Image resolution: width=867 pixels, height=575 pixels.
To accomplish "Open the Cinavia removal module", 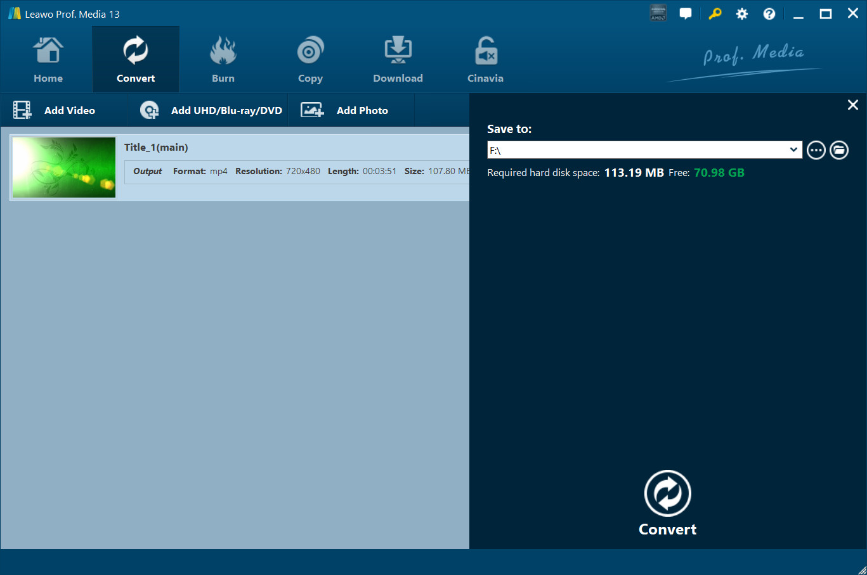I will [485, 60].
